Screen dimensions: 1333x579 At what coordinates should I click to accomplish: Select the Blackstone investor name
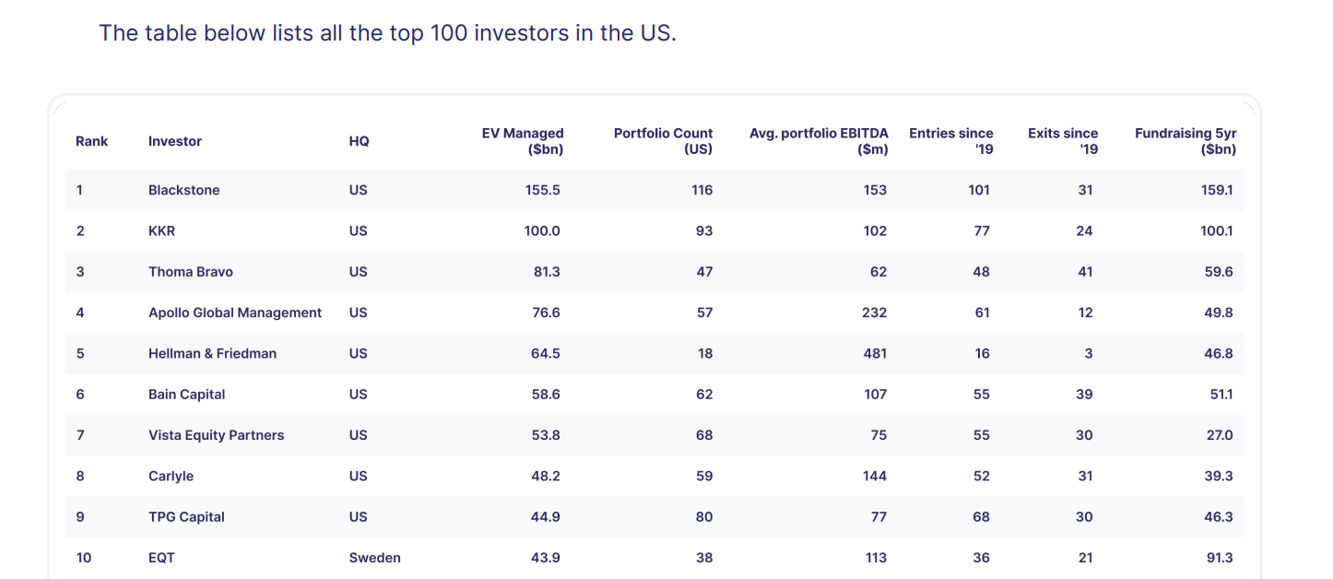click(x=183, y=190)
